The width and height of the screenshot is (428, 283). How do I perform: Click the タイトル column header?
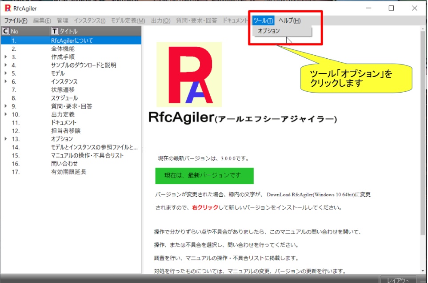[96, 31]
